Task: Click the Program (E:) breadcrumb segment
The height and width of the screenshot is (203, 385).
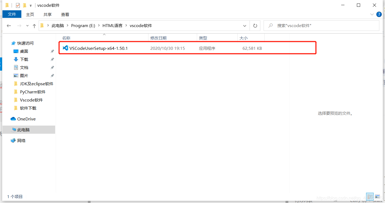Action: click(83, 26)
